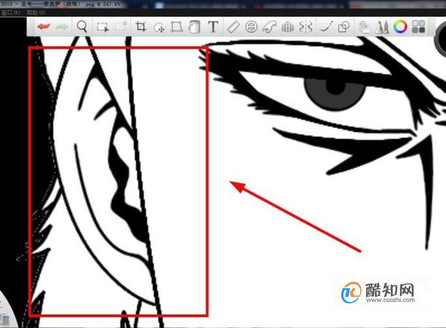Choose the Text tool
Image resolution: width=446 pixels, height=328 pixels.
tap(213, 27)
